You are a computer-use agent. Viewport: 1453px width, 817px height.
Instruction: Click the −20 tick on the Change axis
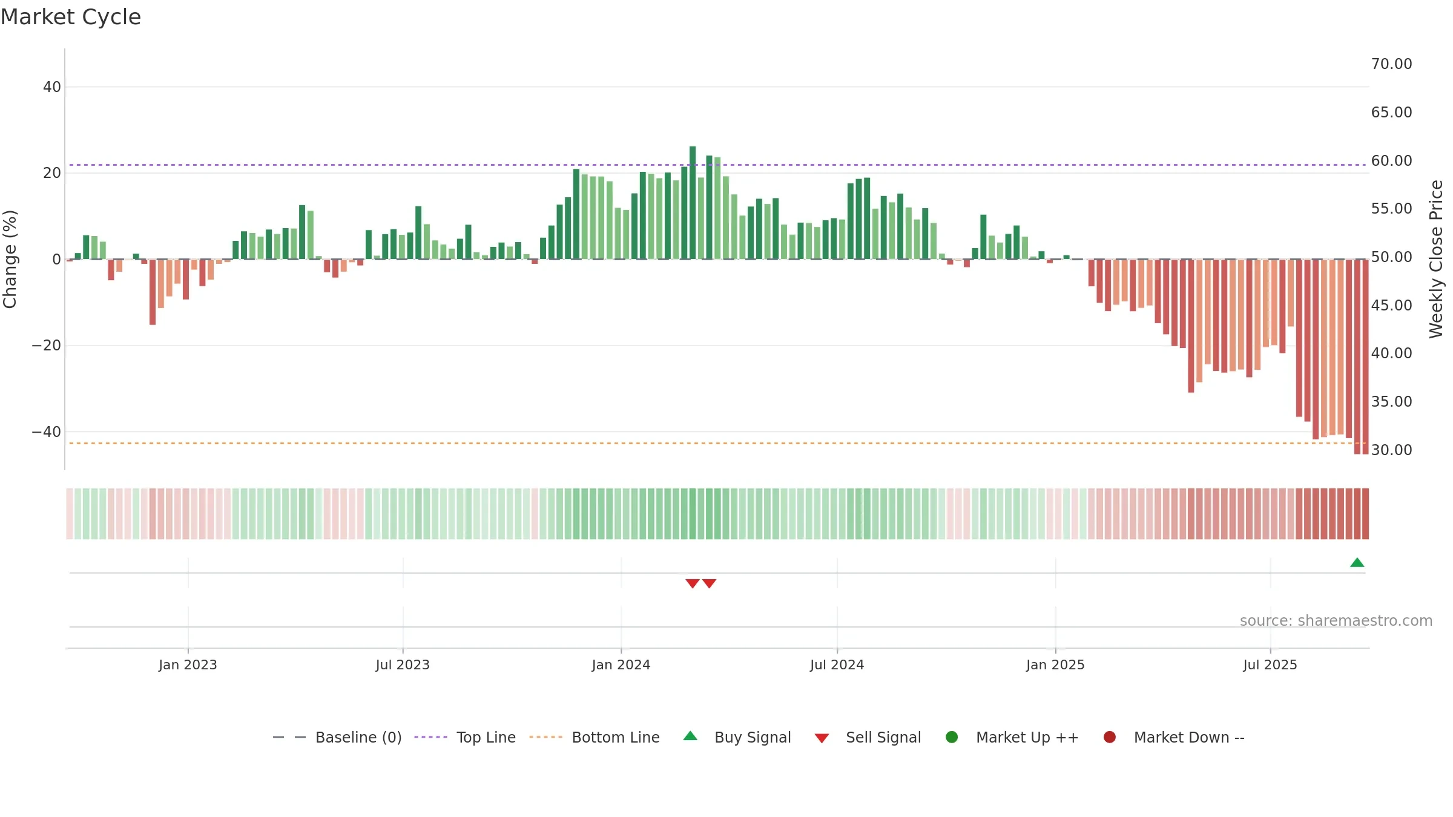coord(46,346)
